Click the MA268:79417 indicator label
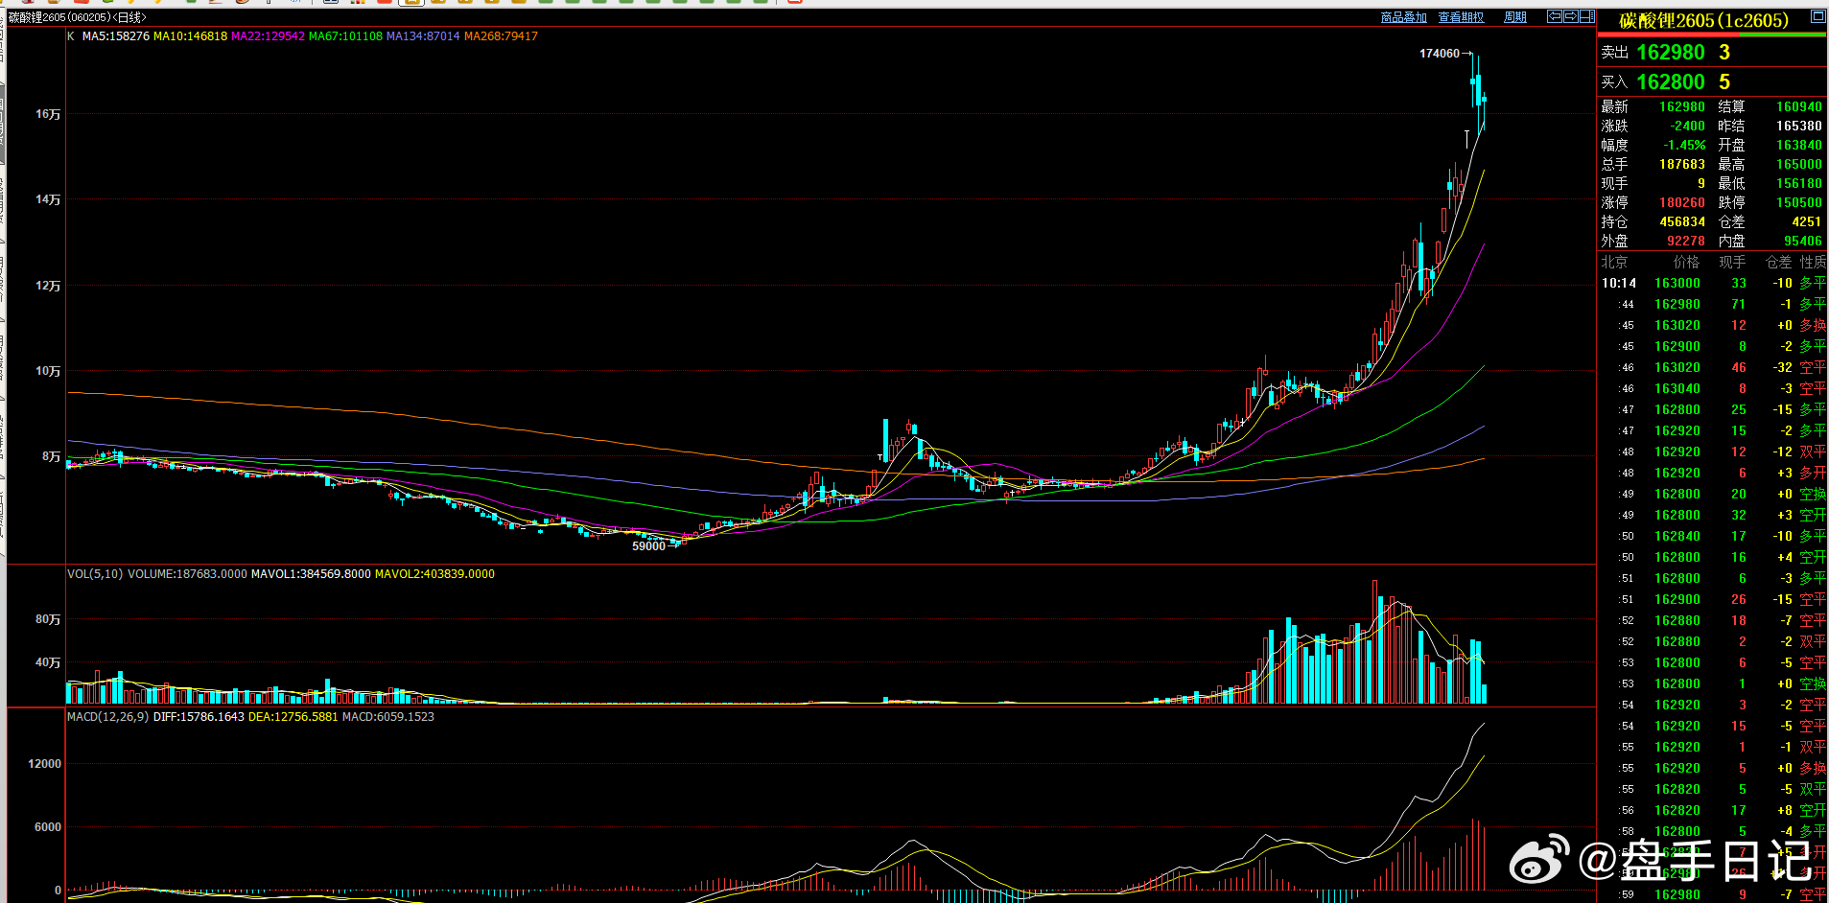Viewport: 1829px width, 903px height. pyautogui.click(x=501, y=36)
